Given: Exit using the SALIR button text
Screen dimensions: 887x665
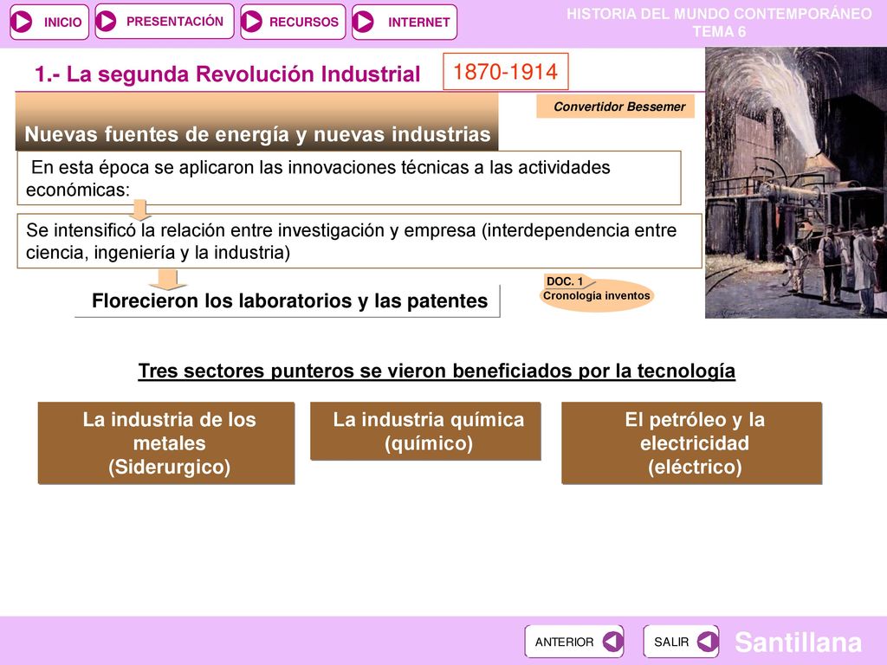Looking at the screenshot, I should point(671,642).
